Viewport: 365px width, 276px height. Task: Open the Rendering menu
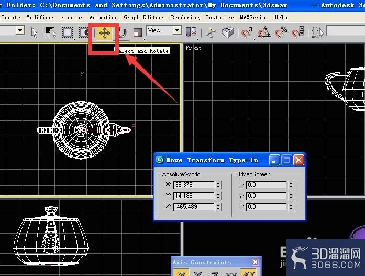(185, 18)
